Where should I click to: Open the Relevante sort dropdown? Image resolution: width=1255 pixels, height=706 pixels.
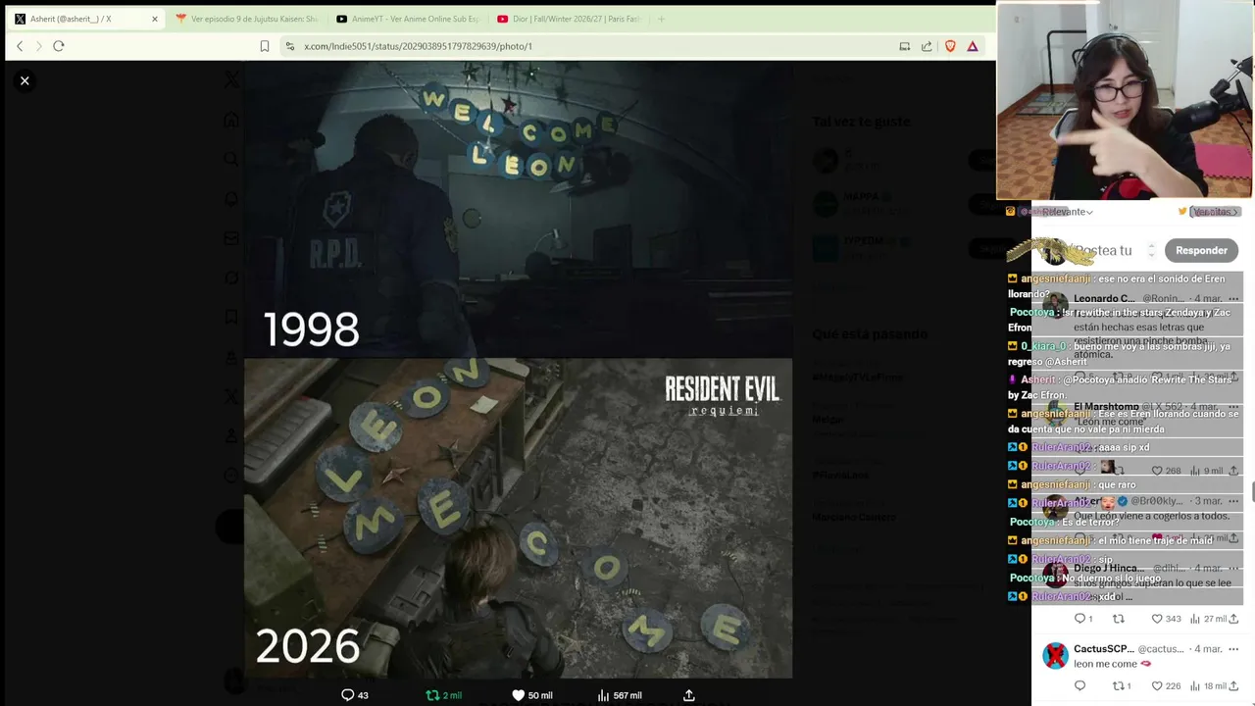[1067, 212]
